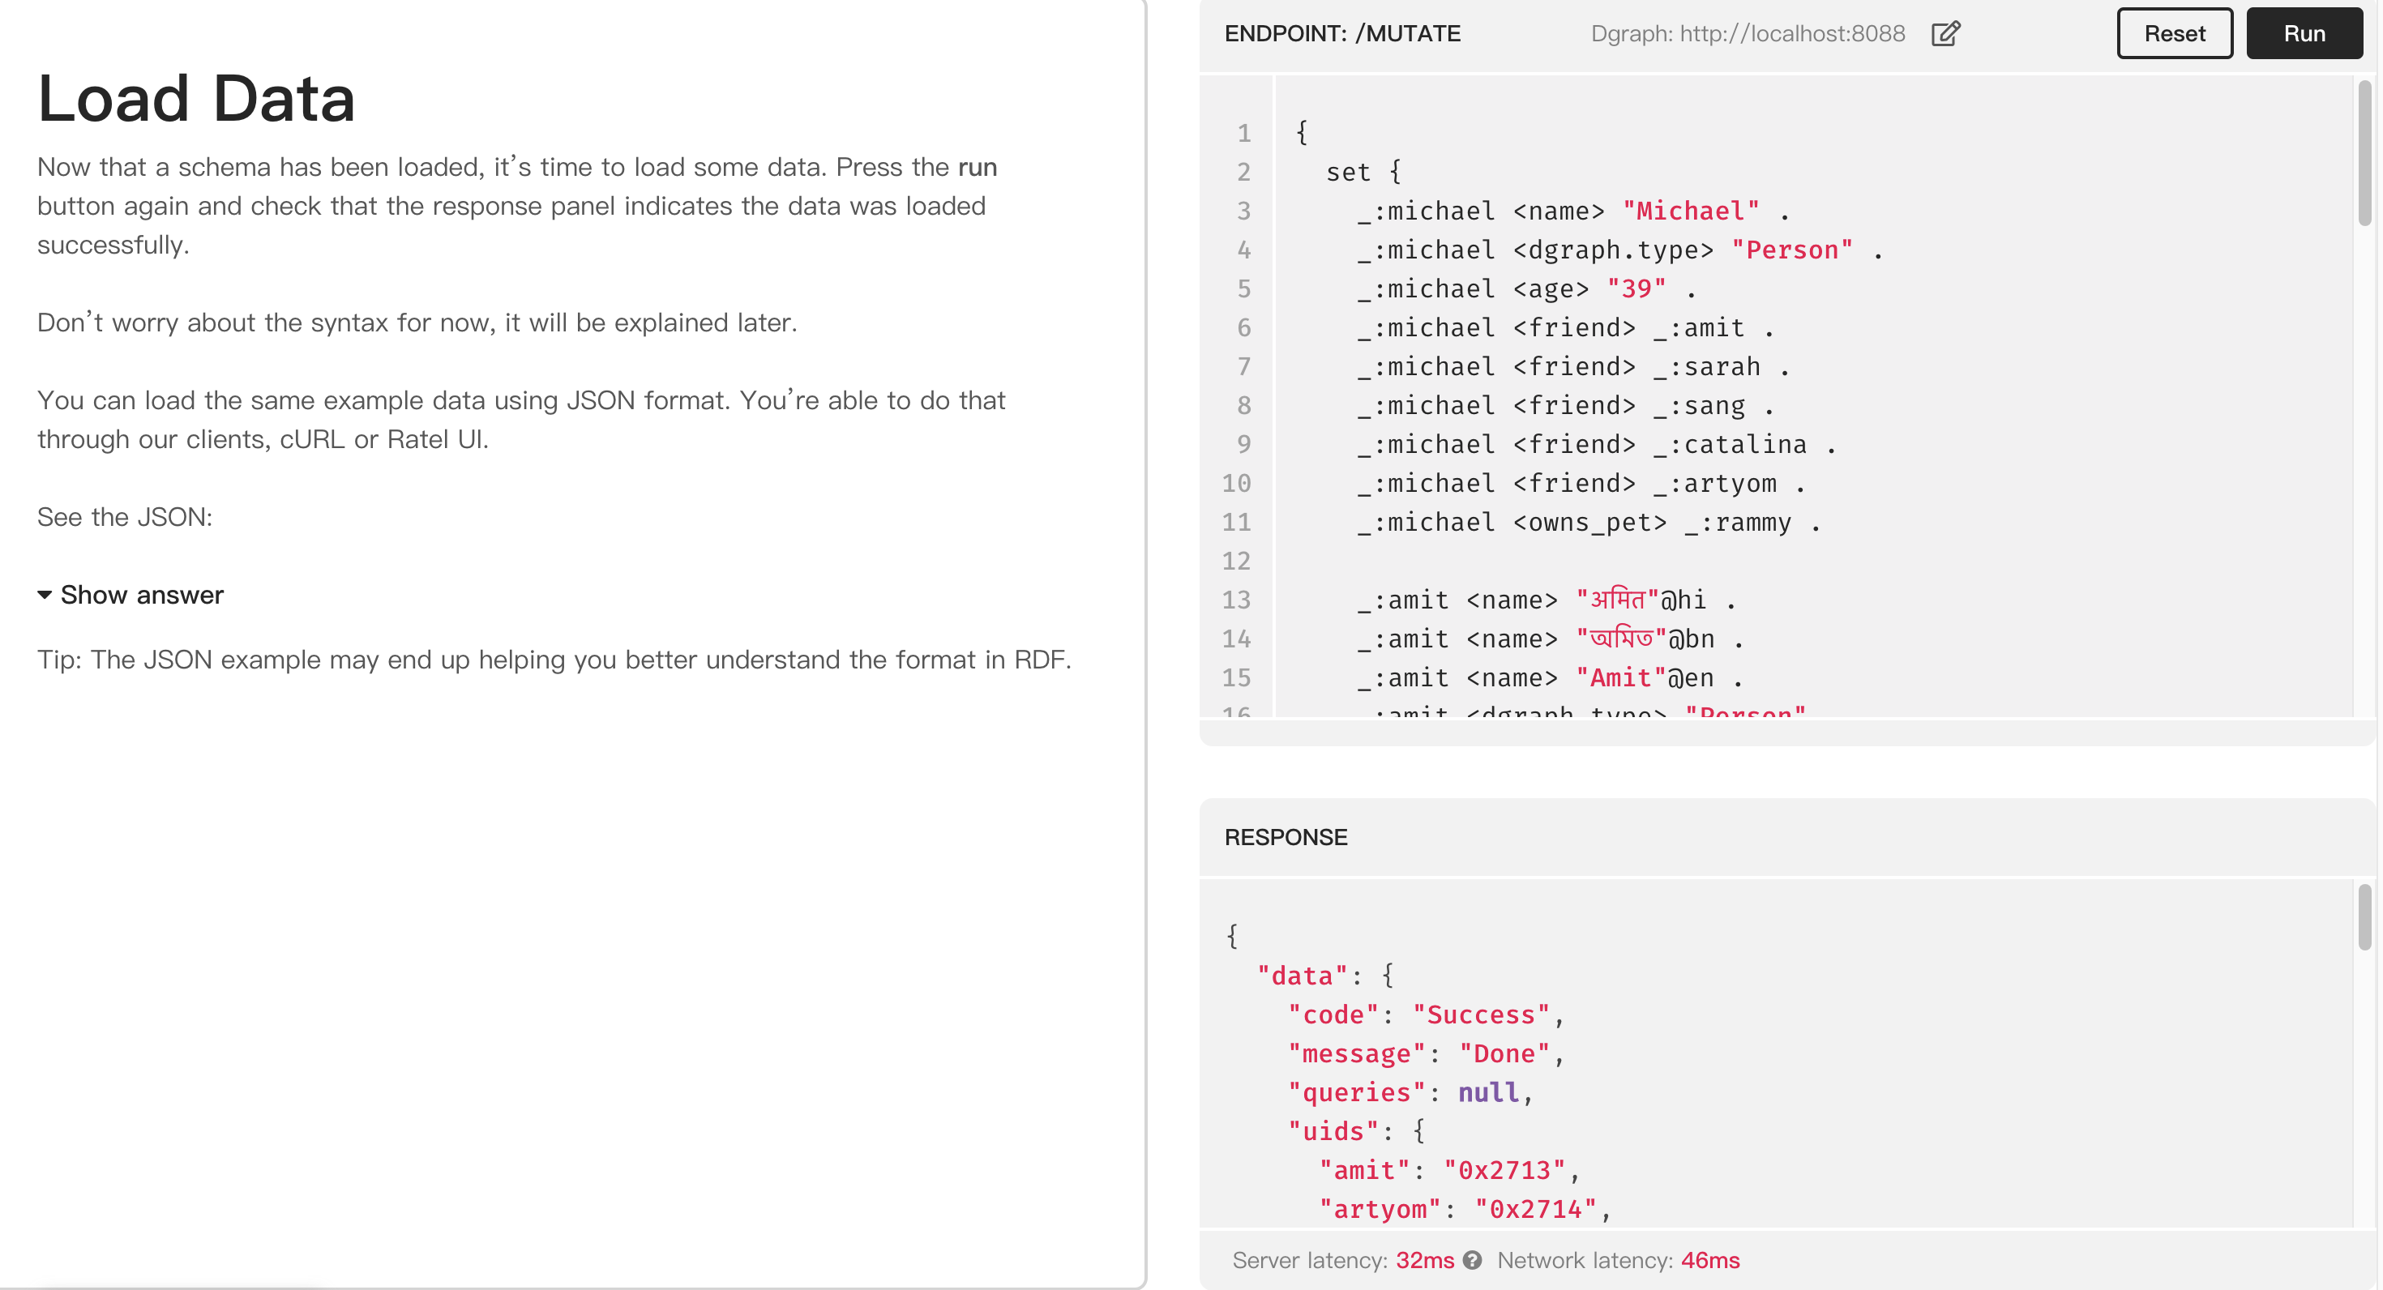2383x1290 pixels.
Task: Click the "0x2713" amit uid value
Action: click(1504, 1170)
